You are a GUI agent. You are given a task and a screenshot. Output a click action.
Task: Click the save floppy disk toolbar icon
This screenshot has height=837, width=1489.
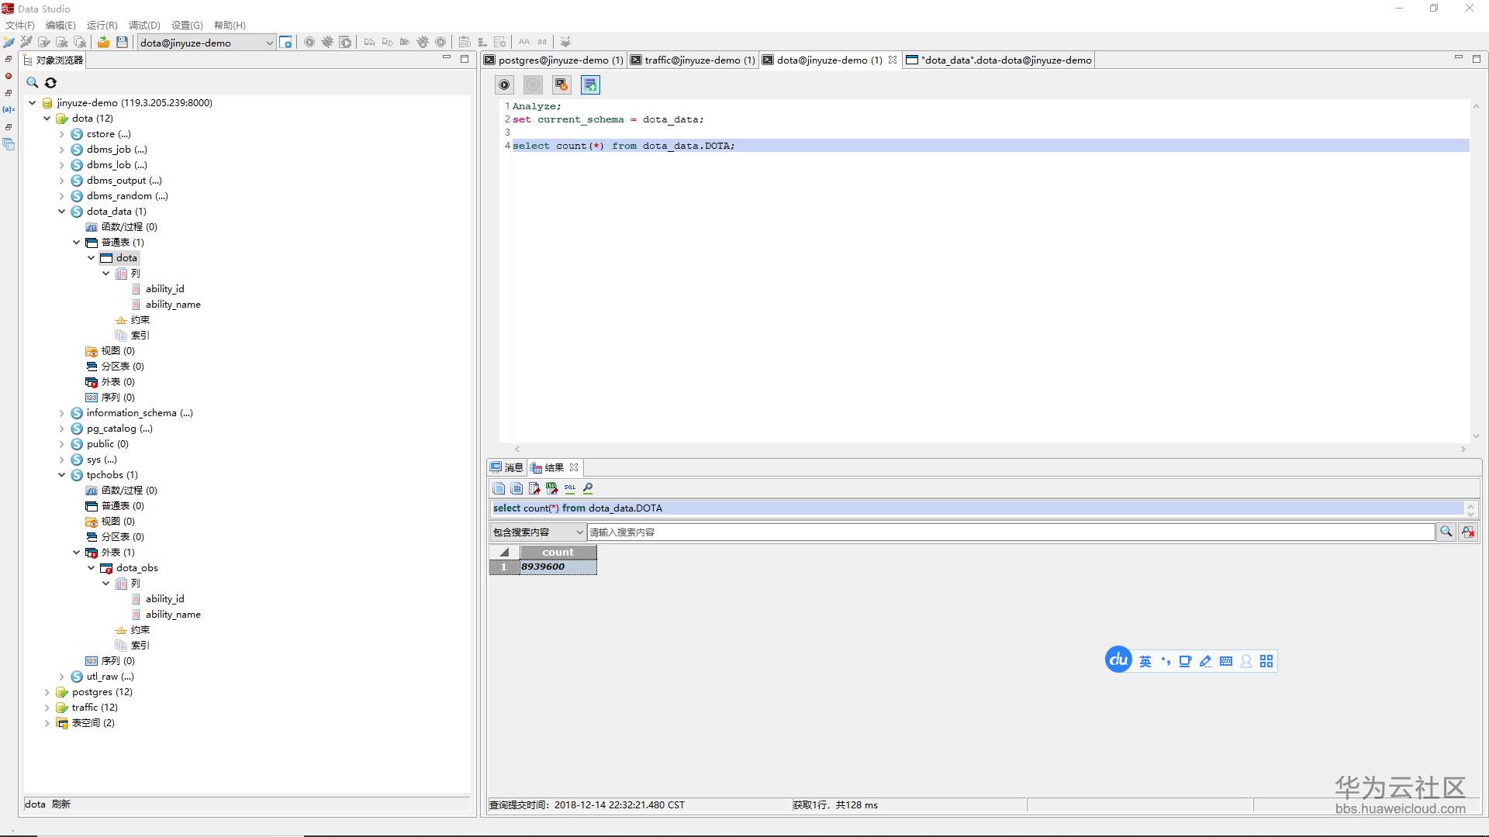point(122,43)
